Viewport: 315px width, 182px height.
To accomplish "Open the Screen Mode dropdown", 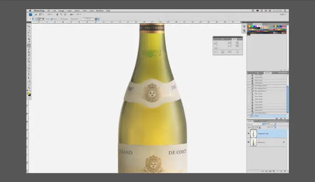I will click(79, 14).
